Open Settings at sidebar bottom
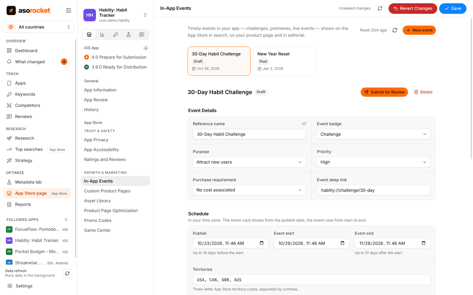 tap(38, 286)
